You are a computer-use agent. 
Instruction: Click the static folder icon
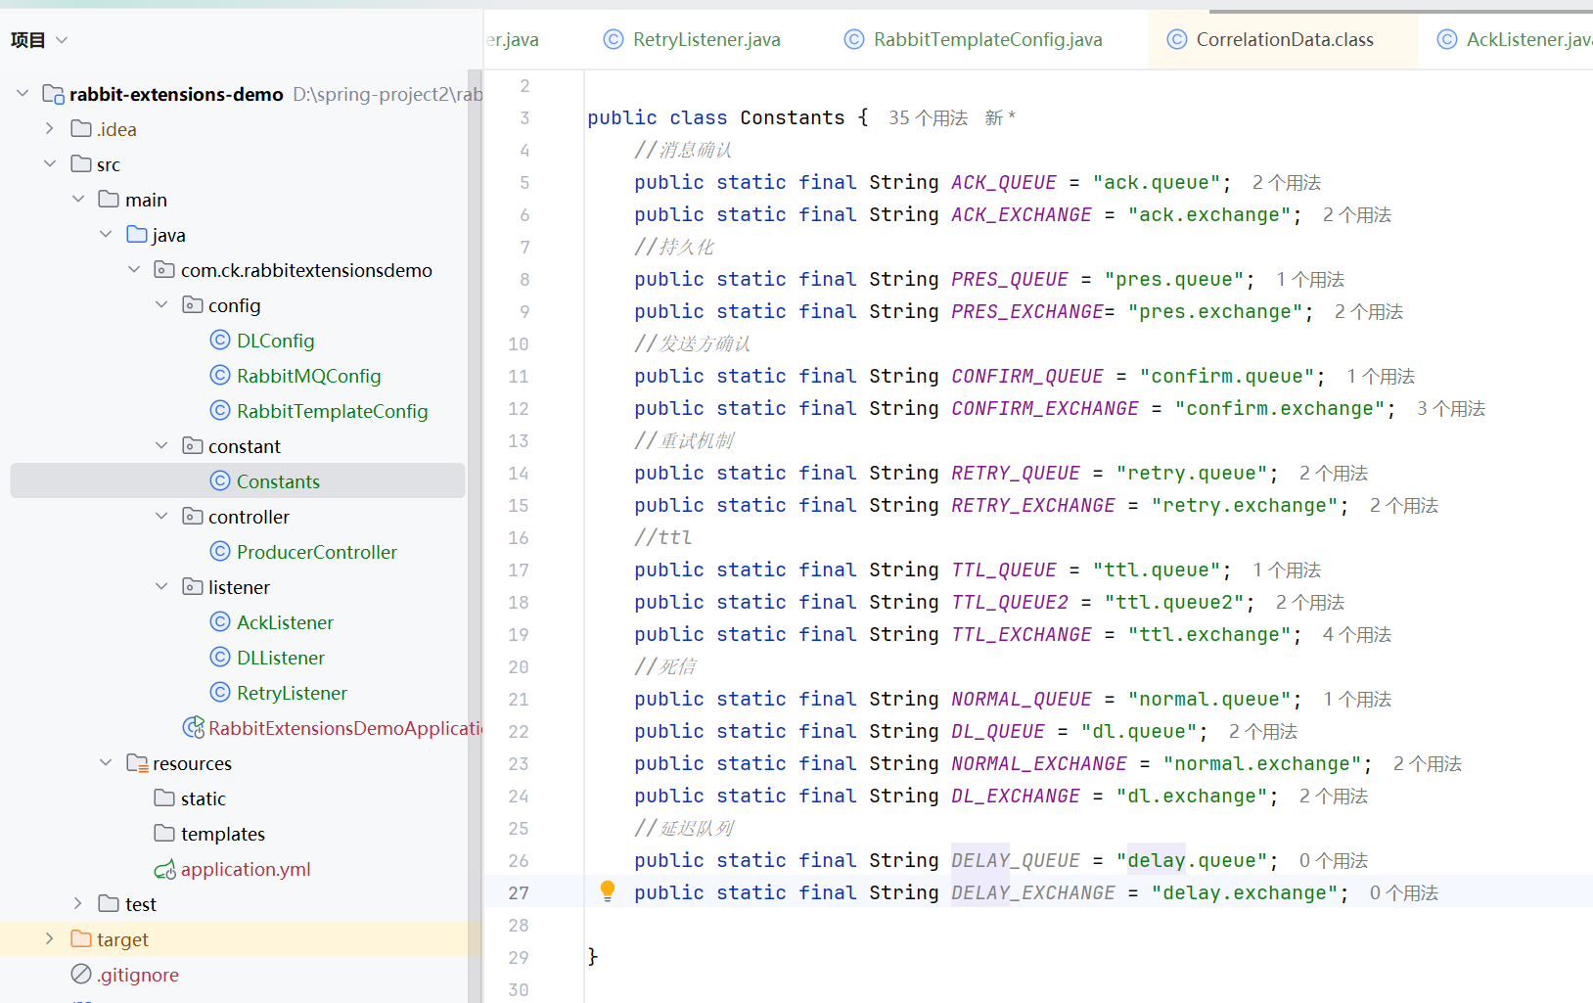[164, 798]
